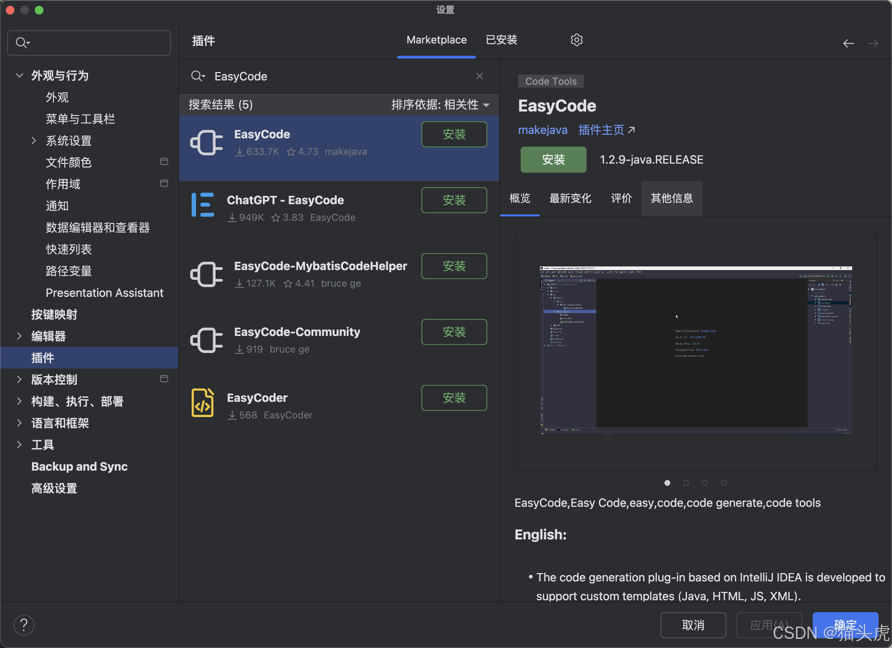The width and height of the screenshot is (892, 648).
Task: Select the fourth screenshot carousel dot
Action: click(723, 483)
